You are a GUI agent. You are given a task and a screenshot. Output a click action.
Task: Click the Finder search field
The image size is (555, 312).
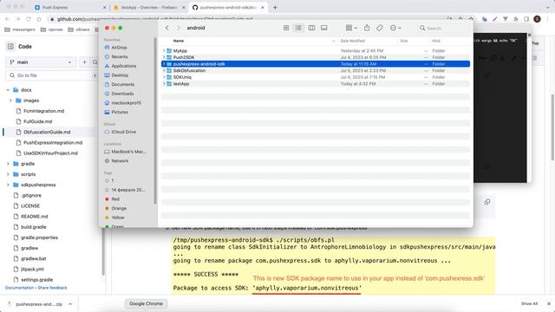444,28
